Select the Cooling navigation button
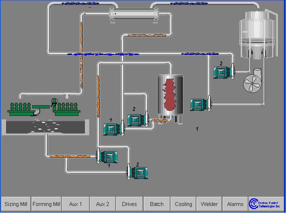The height and width of the screenshot is (213, 286). 183,204
